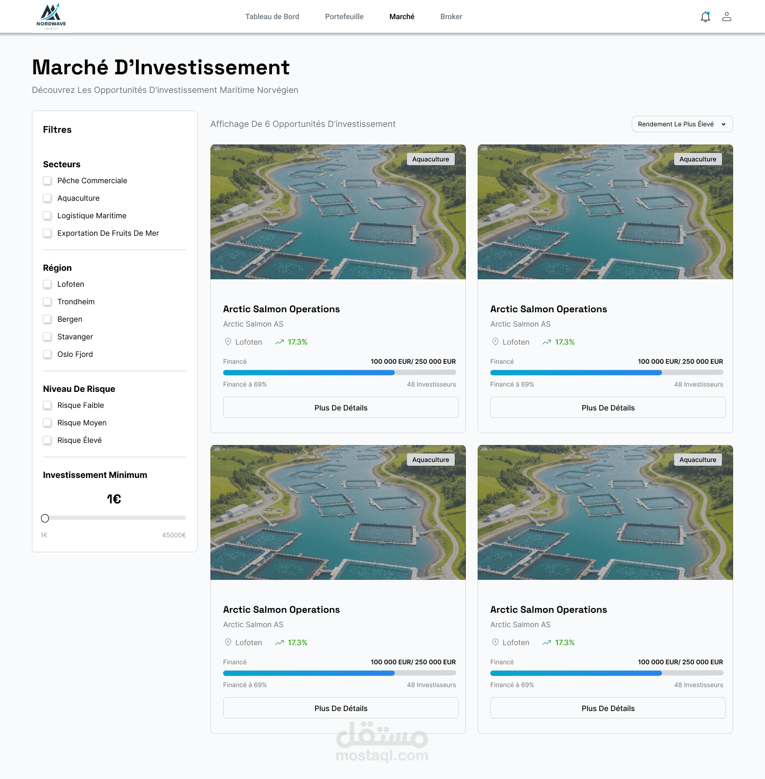Open the Rendement Le Plus Élevé sort dropdown
This screenshot has width=765, height=779.
(x=682, y=124)
